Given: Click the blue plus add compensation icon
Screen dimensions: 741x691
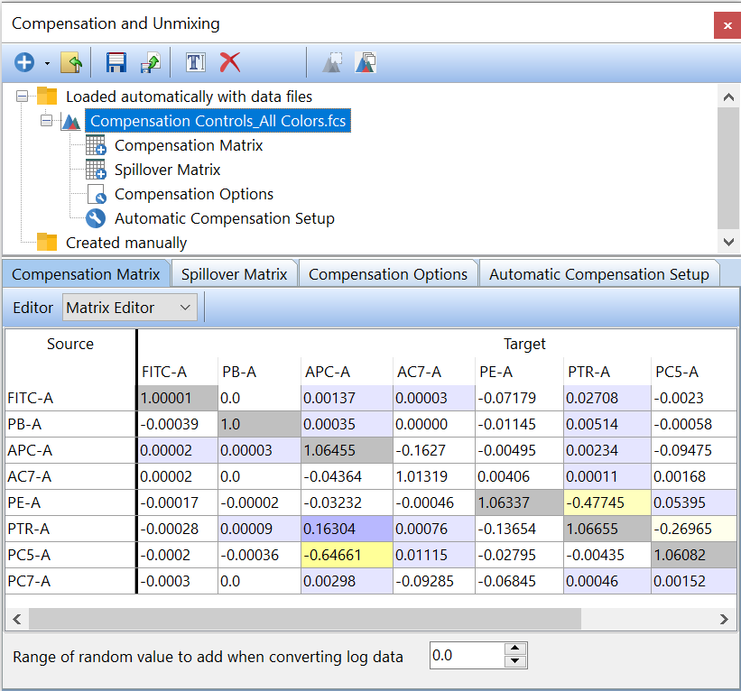Looking at the screenshot, I should click(24, 62).
